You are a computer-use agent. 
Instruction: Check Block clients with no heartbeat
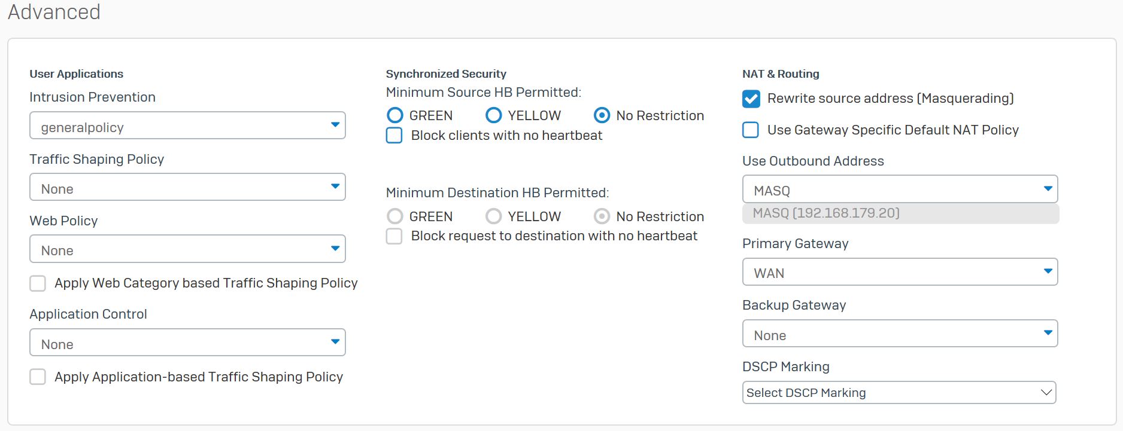(394, 136)
